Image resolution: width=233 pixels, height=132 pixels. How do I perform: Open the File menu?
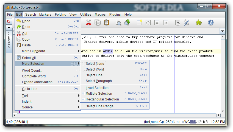click(x=10, y=15)
